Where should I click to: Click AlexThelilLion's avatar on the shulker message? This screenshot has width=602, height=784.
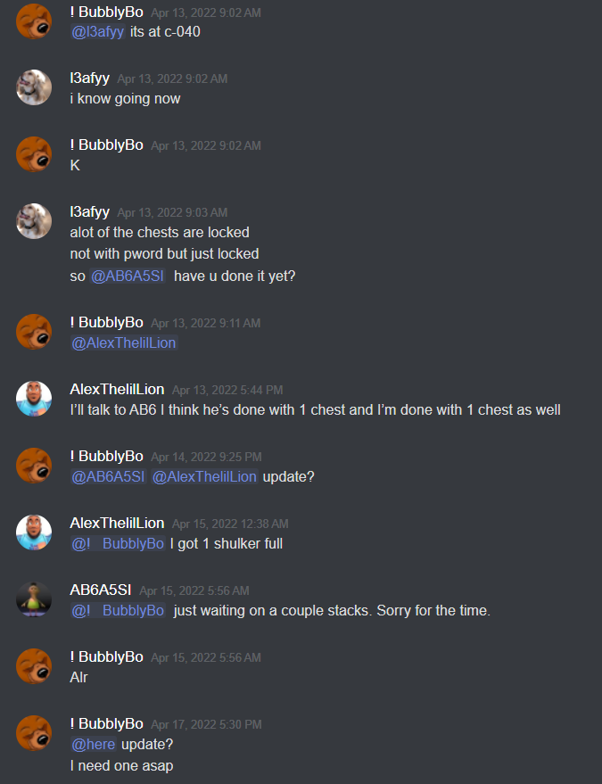pyautogui.click(x=34, y=532)
